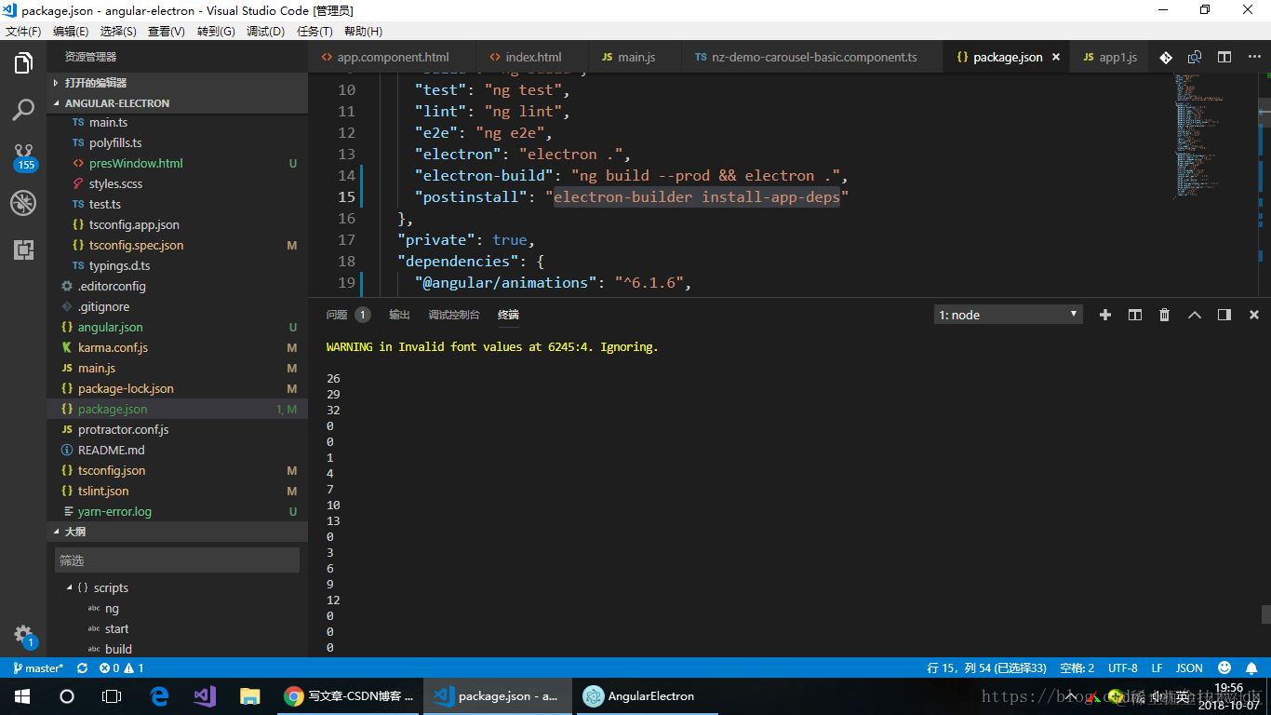Open the 查看(V) menu
This screenshot has width=1271, height=715.
pos(167,32)
